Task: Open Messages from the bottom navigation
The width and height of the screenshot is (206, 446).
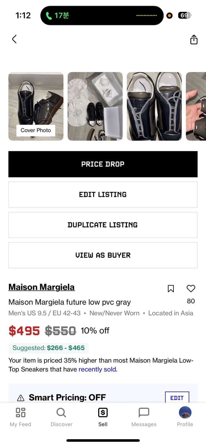Action: tap(144, 413)
